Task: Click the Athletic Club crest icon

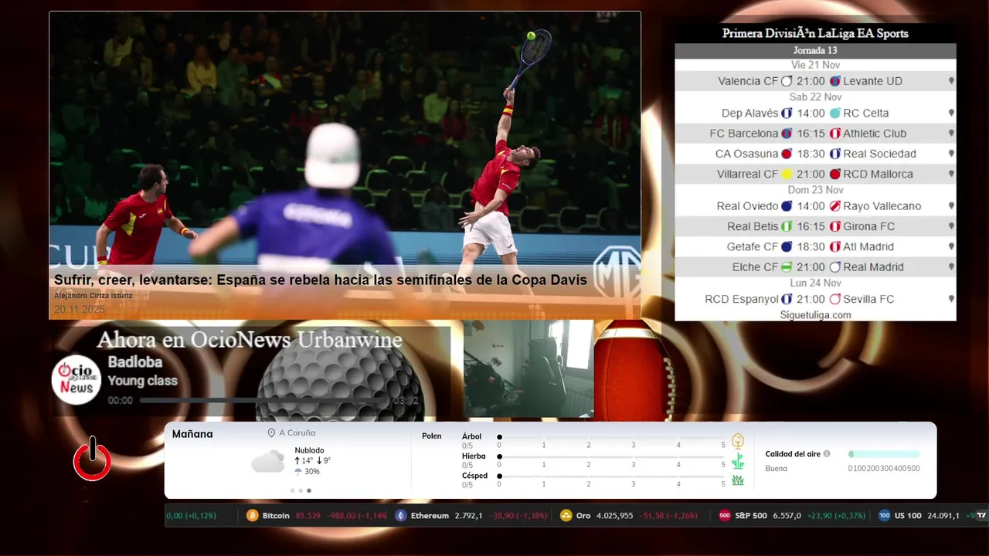Action: 834,134
